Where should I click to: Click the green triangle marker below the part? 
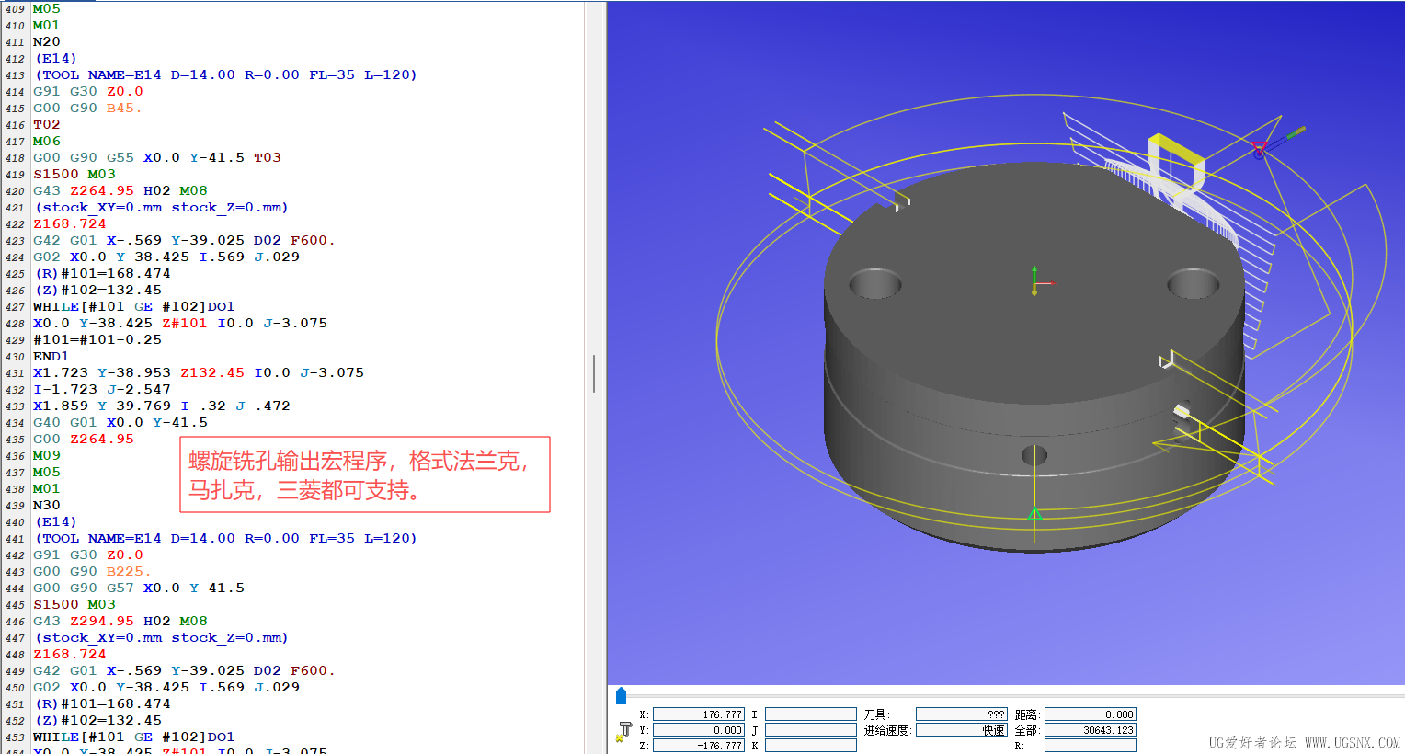[1034, 514]
